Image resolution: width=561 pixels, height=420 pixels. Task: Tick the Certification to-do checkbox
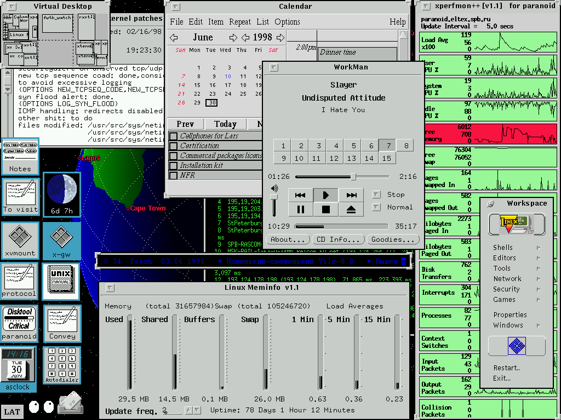tap(173, 146)
